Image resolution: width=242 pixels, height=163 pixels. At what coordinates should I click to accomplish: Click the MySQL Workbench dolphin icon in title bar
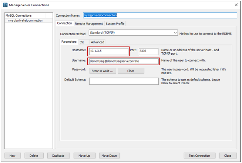pos(6,5)
